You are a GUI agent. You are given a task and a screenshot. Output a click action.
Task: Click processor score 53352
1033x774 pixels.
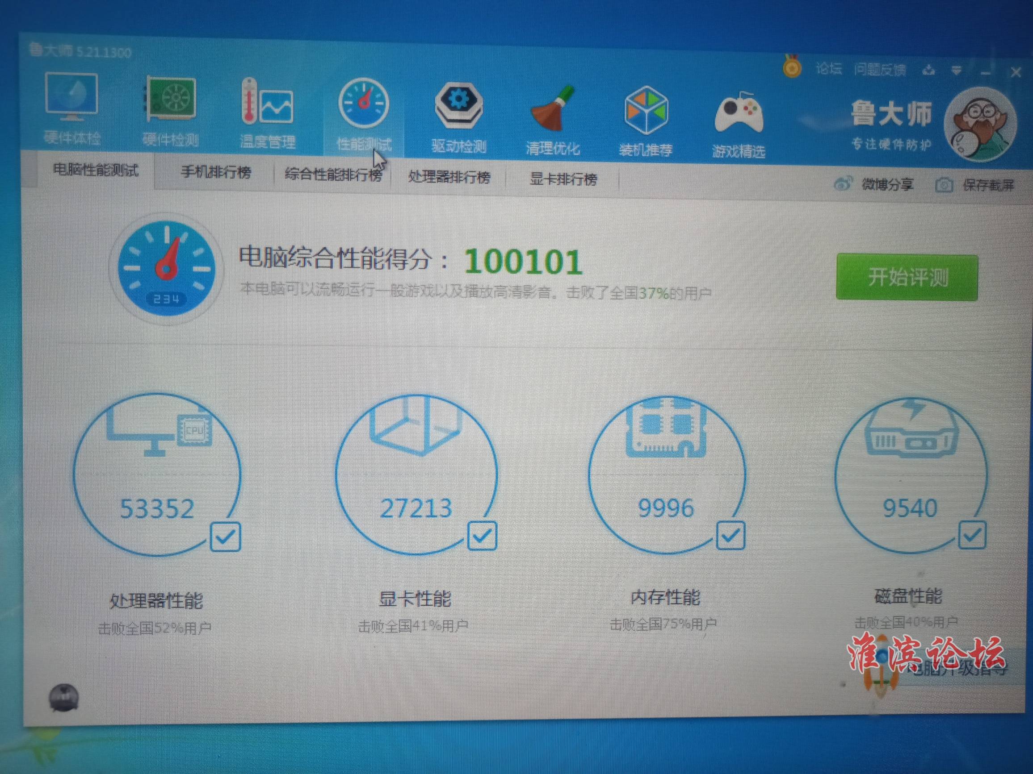pos(157,509)
